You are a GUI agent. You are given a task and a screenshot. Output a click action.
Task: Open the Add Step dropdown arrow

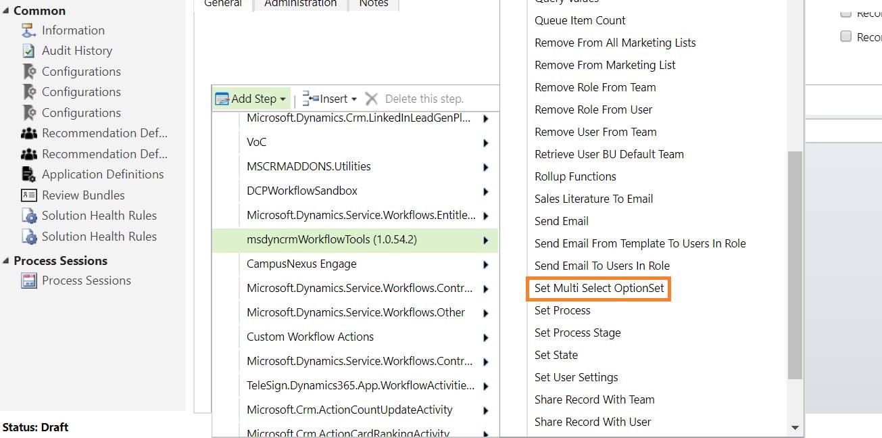point(282,98)
